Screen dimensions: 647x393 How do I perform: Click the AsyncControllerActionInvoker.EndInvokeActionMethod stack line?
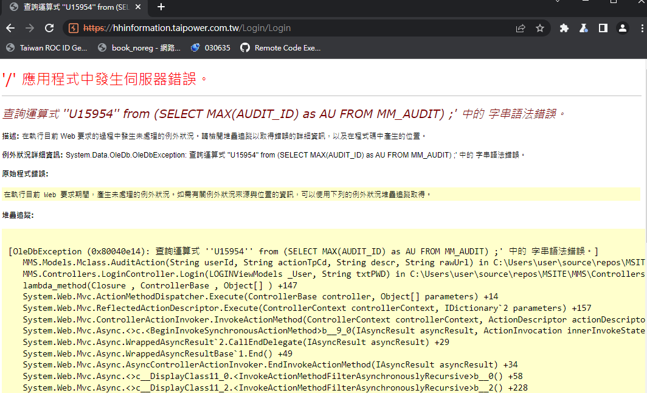270,365
